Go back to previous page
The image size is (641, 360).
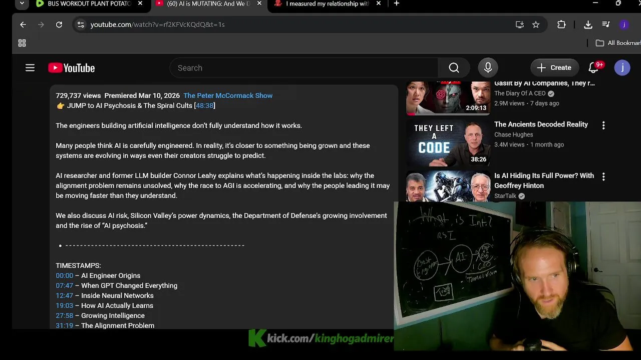click(x=23, y=24)
